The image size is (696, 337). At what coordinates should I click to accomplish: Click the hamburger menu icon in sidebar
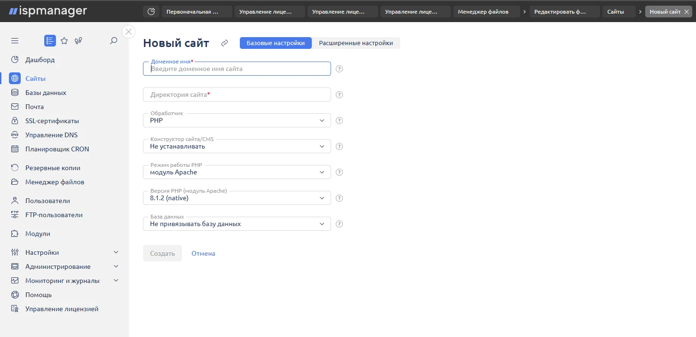click(15, 41)
